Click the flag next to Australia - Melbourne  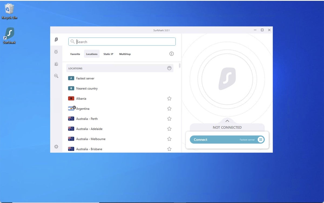pos(71,139)
